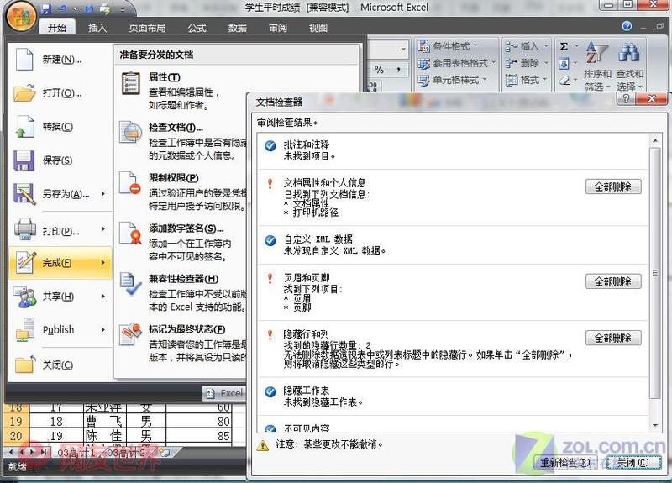The image size is (672, 483).
Task: Click the 自定义 XML 数据 result item
Action: [454, 244]
